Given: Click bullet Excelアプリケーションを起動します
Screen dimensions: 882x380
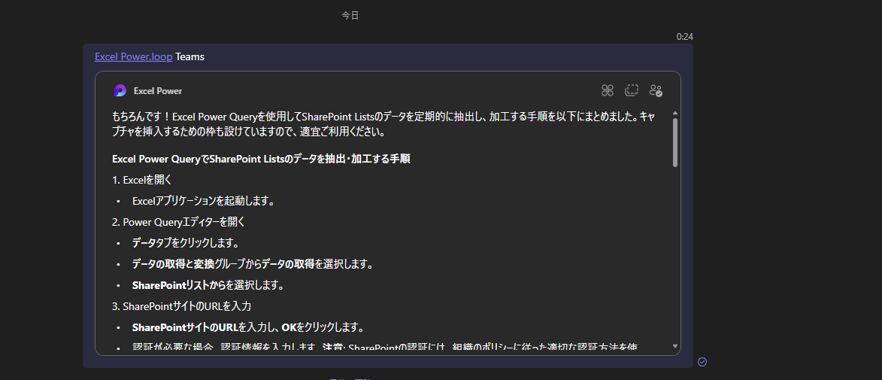Looking at the screenshot, I should (203, 201).
